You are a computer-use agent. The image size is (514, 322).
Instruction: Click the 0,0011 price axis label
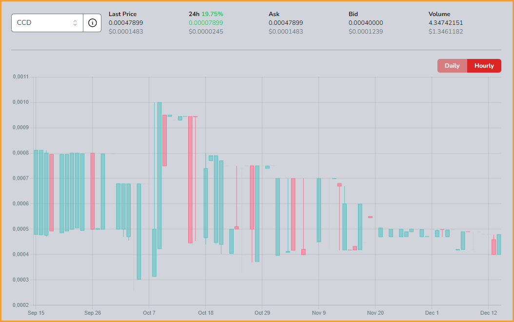(20, 76)
